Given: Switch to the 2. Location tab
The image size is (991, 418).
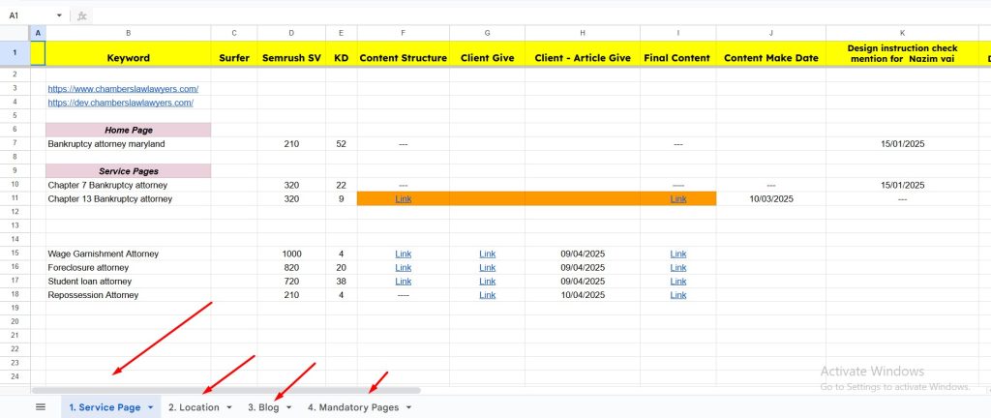Looking at the screenshot, I should point(194,407).
